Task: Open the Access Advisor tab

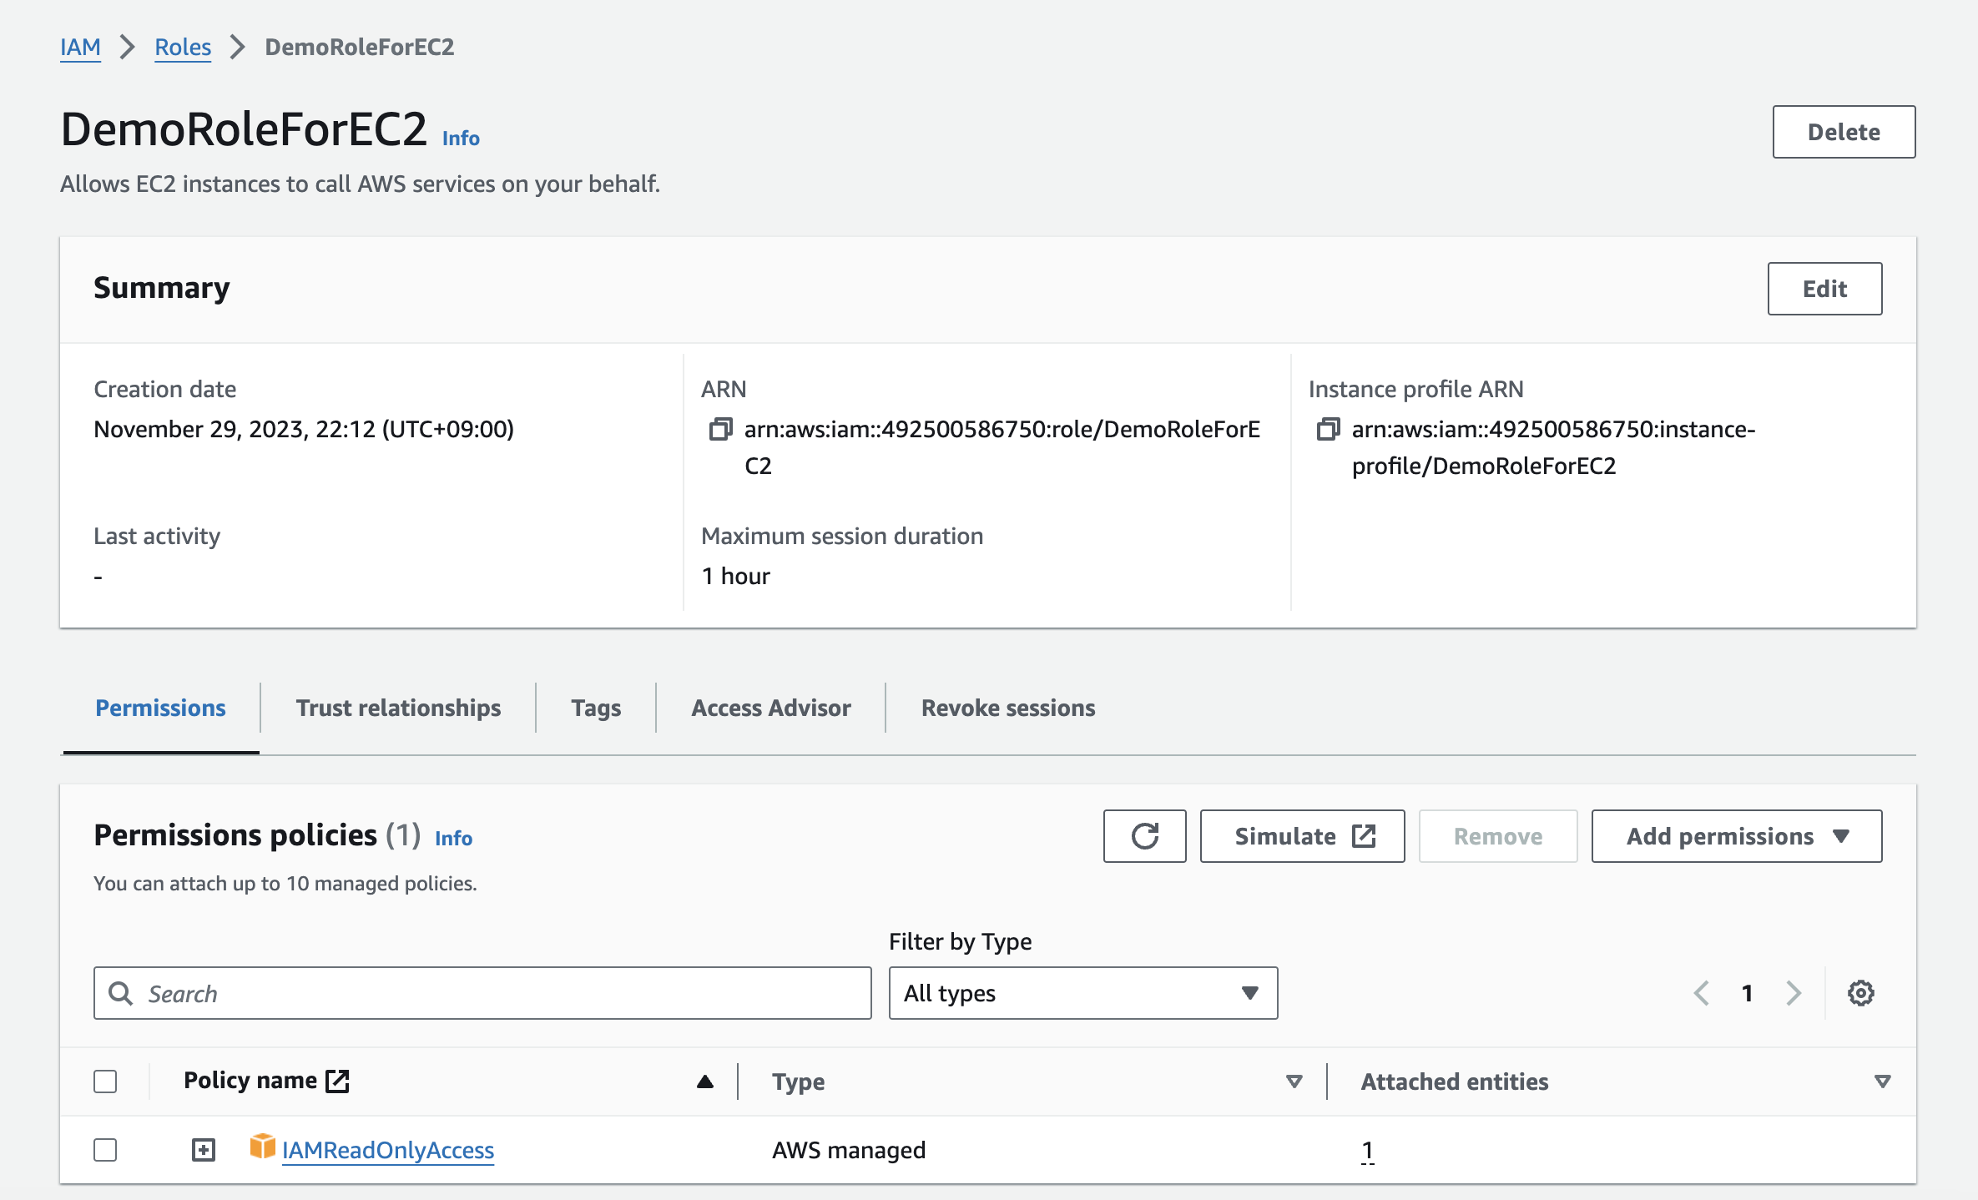Action: [770, 708]
